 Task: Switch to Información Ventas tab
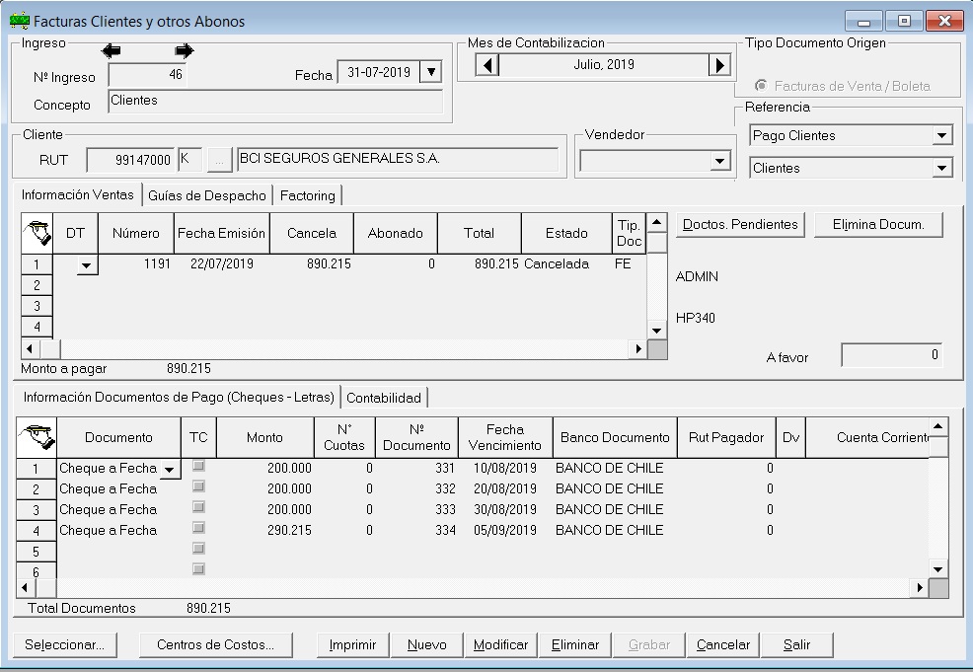point(78,194)
